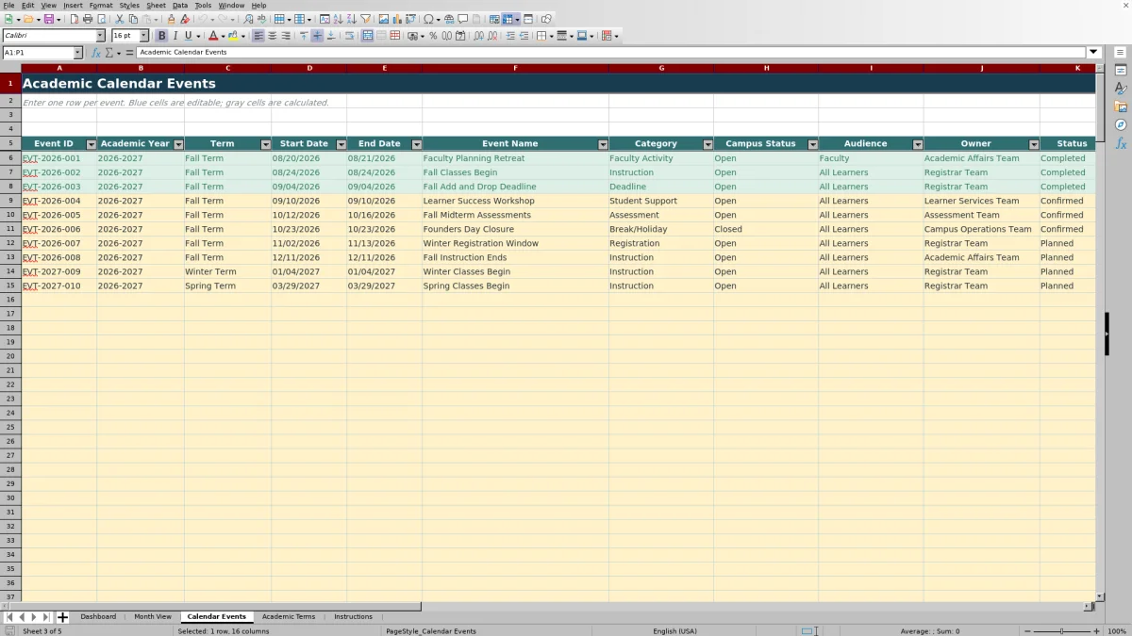Apply percent number format icon
This screenshot has height=636, width=1132.
tap(433, 36)
